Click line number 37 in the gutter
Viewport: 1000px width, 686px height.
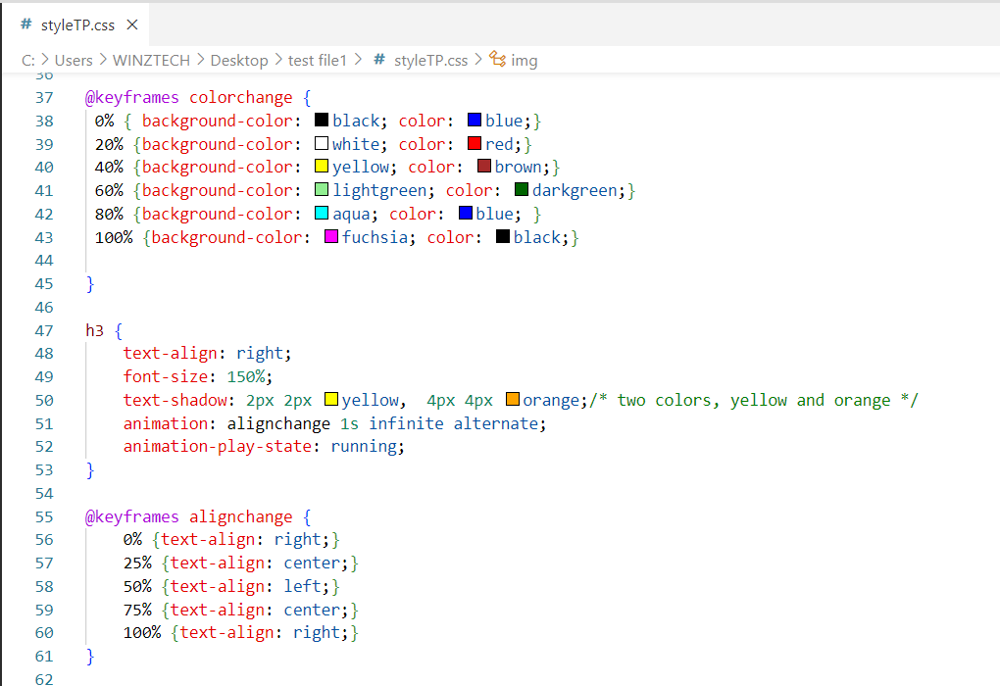44,98
